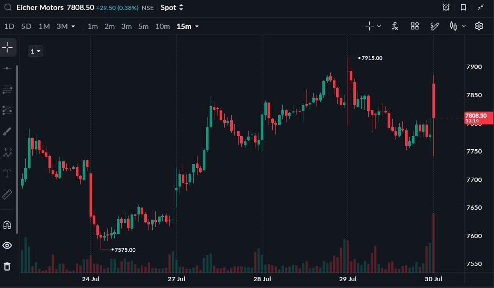Open the 15m interval dropdown arrow
The image size is (494, 288).
click(197, 26)
